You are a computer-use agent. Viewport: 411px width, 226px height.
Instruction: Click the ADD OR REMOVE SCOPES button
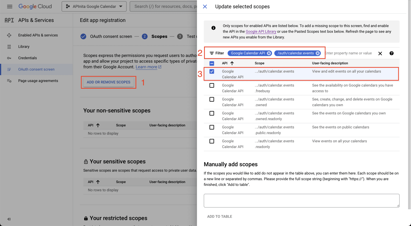[x=108, y=82]
